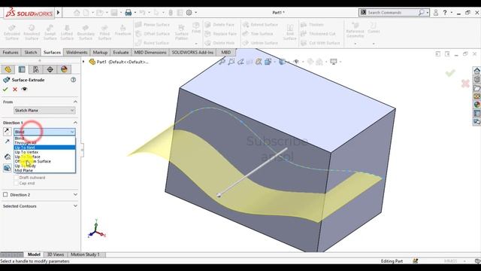Image resolution: width=481 pixels, height=271 pixels.
Task: Click the Home icon in task pane
Action: [x=476, y=71]
